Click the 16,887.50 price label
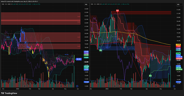Viewport: 184px width, 96px height. (179, 57)
